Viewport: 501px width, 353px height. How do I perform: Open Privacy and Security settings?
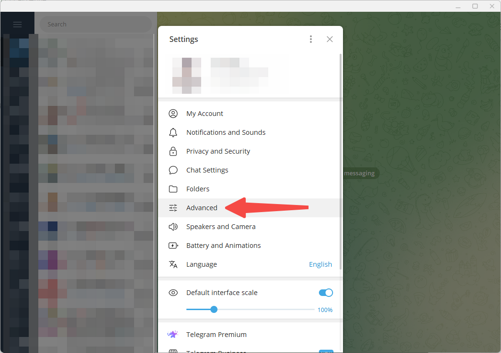[x=250, y=151]
